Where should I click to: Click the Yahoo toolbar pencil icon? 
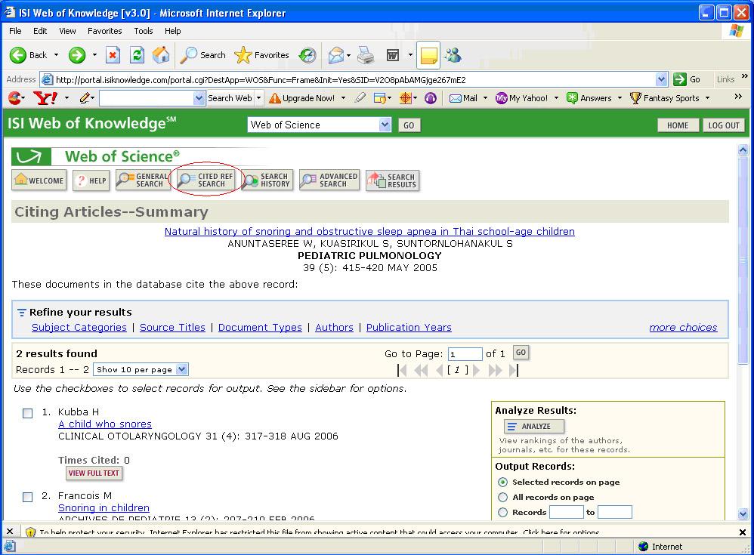(x=84, y=98)
